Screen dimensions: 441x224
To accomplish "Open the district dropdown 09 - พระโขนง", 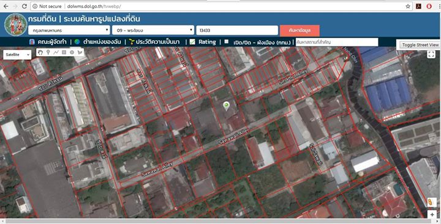I will (153, 31).
